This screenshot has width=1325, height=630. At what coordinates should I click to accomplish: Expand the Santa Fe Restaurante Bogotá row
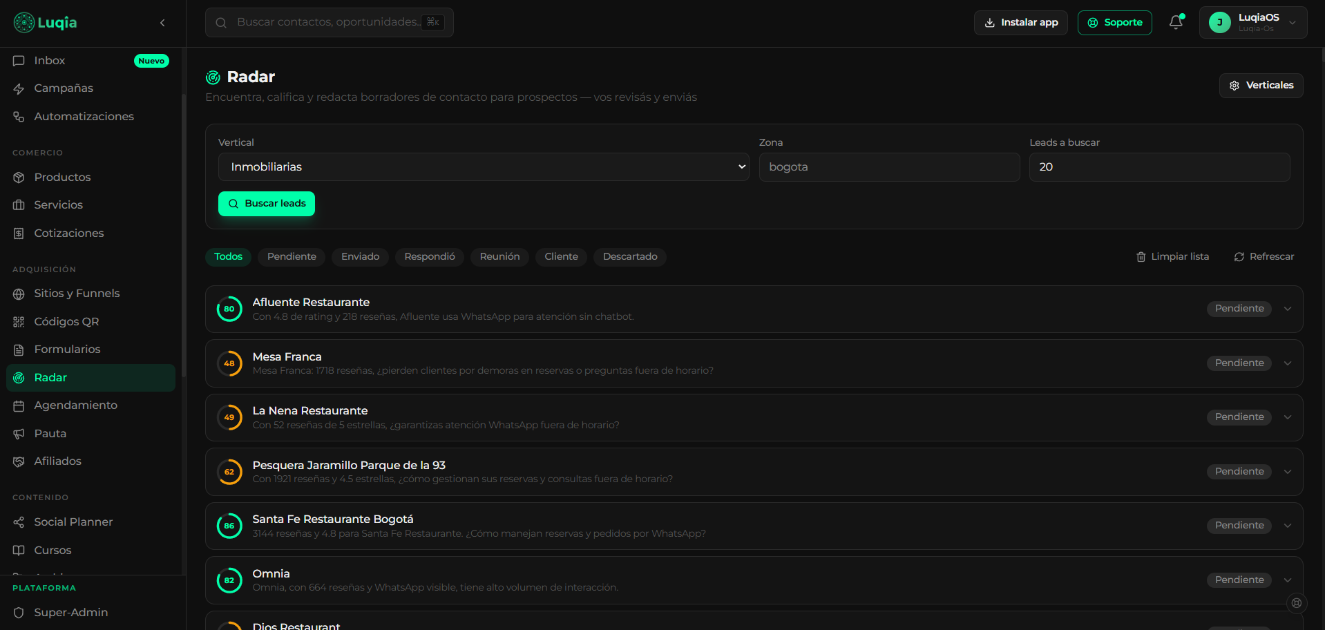point(1288,526)
